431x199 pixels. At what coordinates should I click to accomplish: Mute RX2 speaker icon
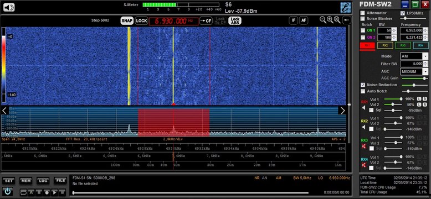364,127
